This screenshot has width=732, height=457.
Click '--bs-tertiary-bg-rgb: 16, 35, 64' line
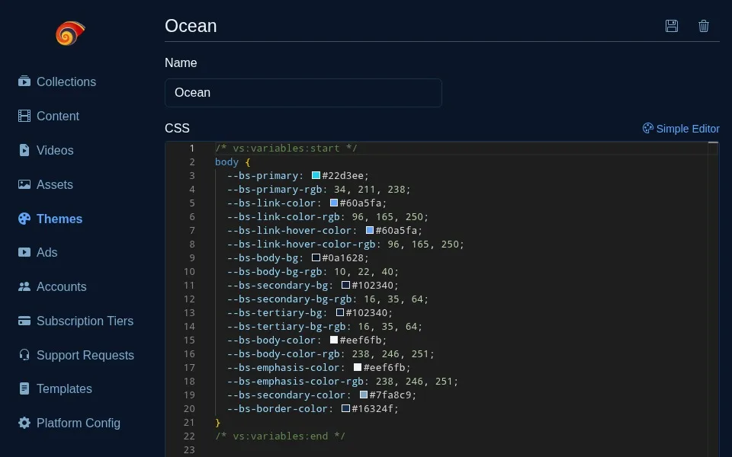point(325,327)
